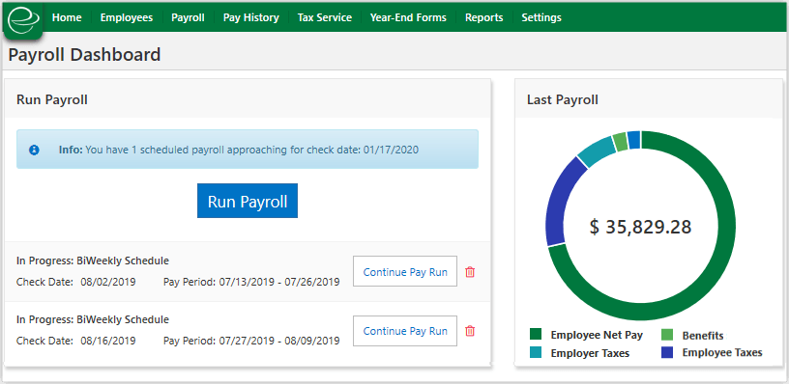Open the Employees menu
The image size is (789, 384).
pos(127,17)
